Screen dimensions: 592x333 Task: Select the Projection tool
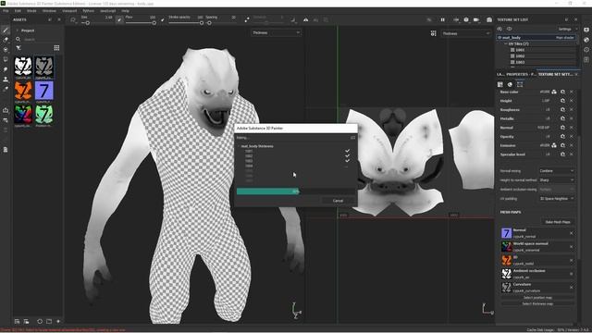(x=6, y=49)
